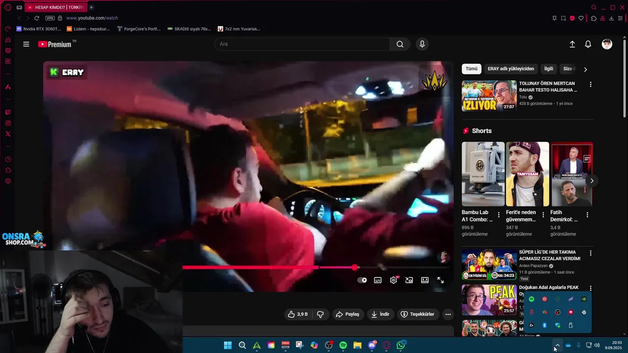Open the YouTube hamburger guide menu
The image size is (628, 353).
[26, 44]
